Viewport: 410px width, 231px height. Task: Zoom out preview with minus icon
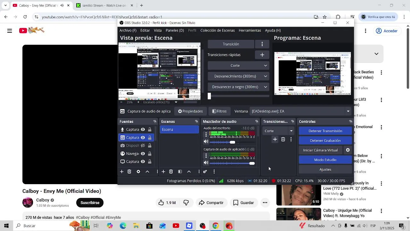pyautogui.click(x=121, y=102)
